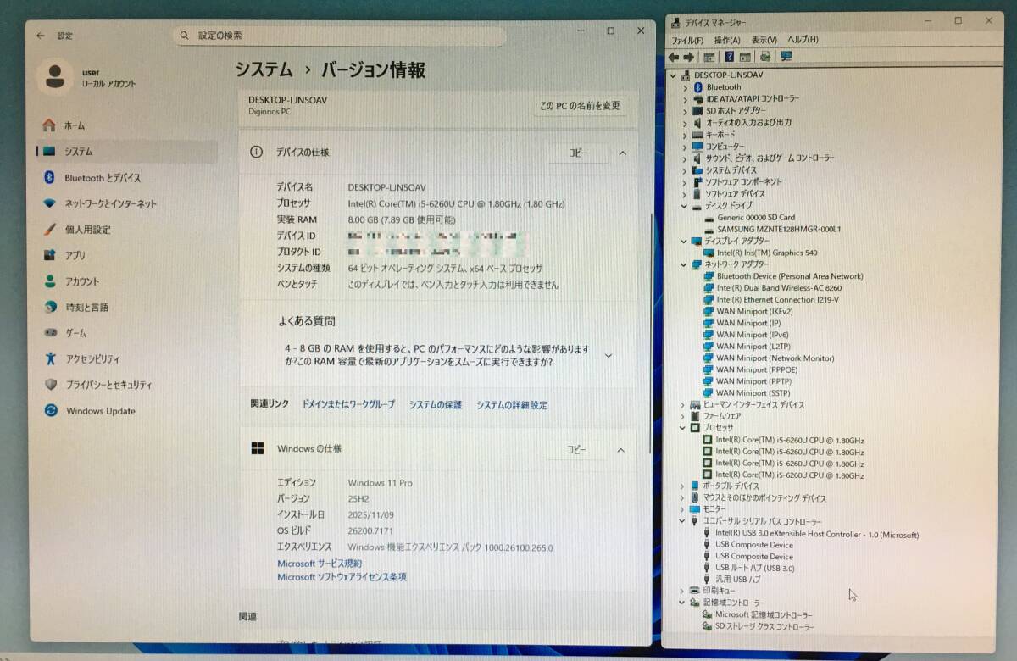Click コピー button for Windows の仕様
The width and height of the screenshot is (1017, 661).
(576, 450)
